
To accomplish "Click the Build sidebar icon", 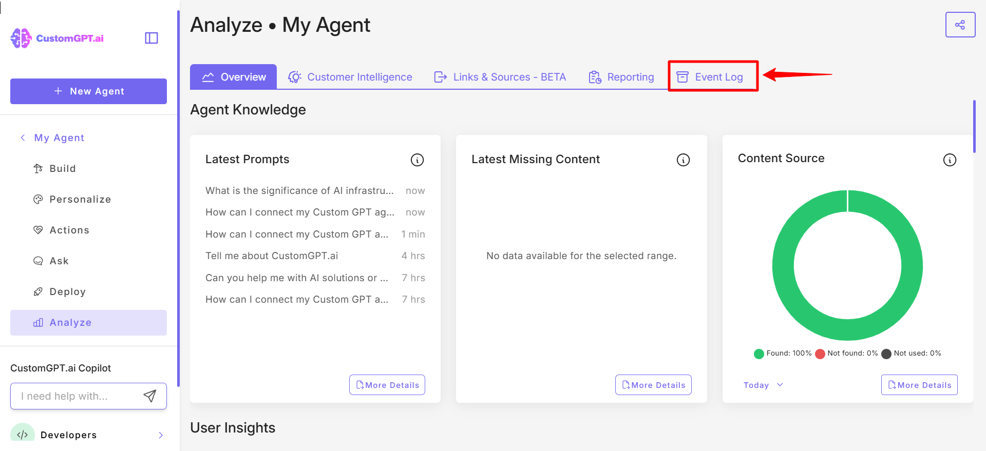I will tap(38, 168).
